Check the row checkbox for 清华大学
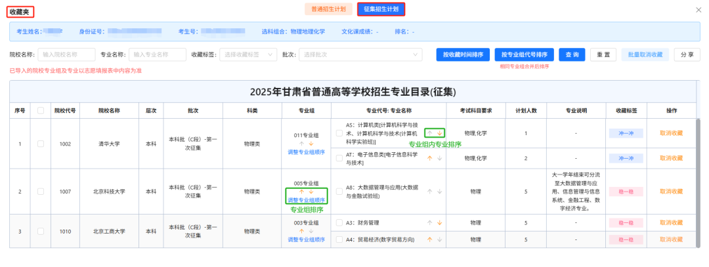709x267 pixels. [41, 144]
